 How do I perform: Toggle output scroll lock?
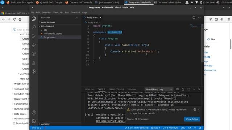point(183,89)
